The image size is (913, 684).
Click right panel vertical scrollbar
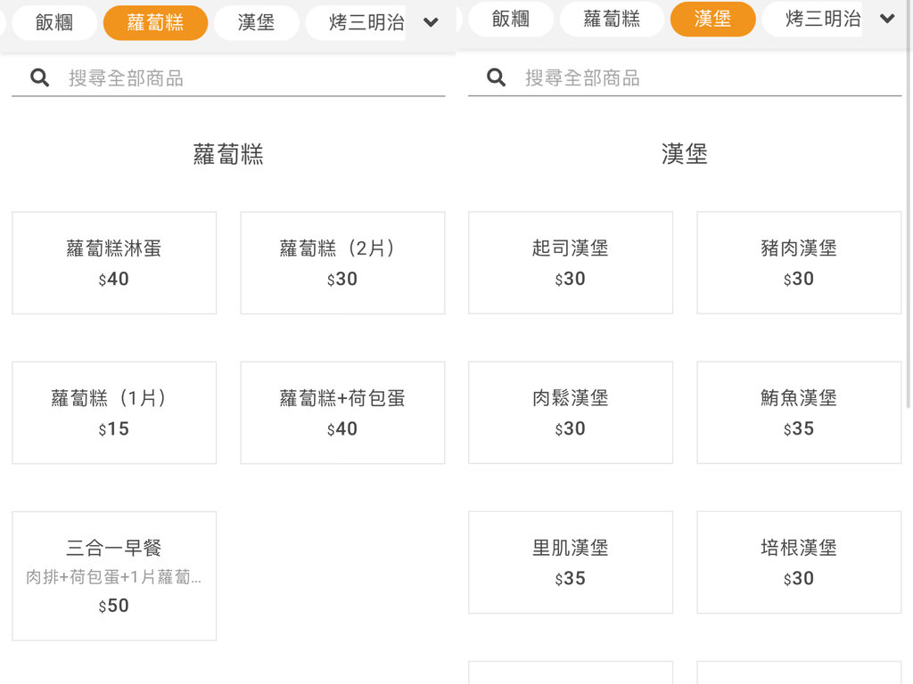(908, 204)
